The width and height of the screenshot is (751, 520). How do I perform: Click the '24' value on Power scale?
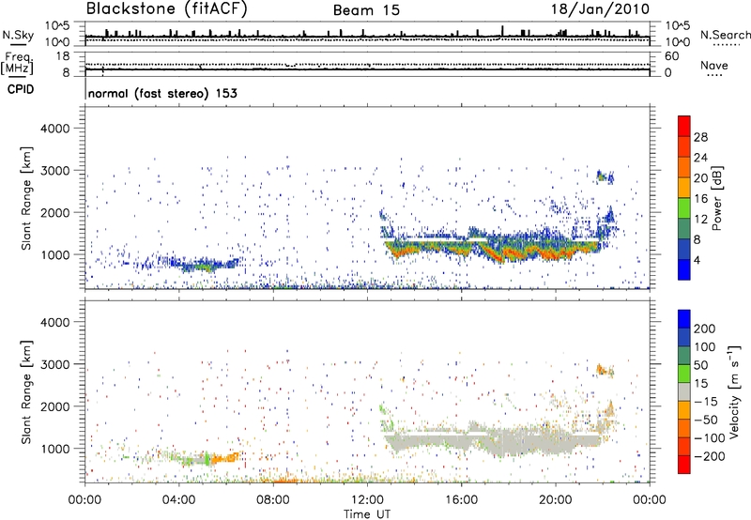[x=700, y=158]
